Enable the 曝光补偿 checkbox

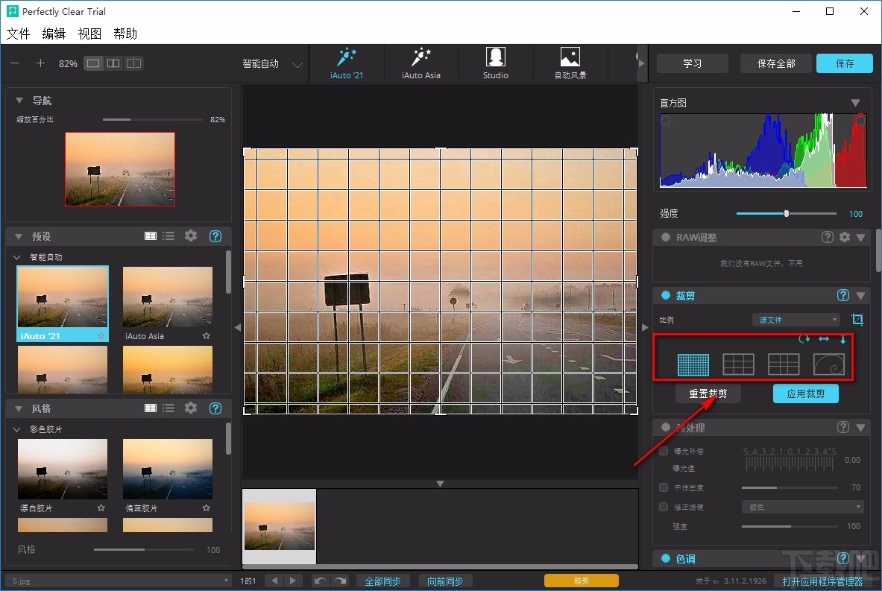[x=664, y=451]
